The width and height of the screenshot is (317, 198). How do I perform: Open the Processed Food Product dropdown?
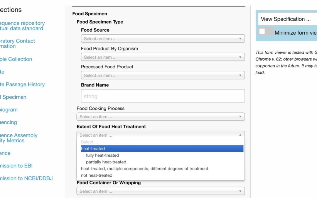(x=163, y=75)
